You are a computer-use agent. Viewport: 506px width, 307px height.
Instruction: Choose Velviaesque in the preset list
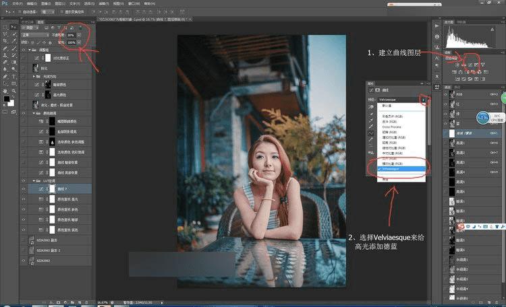401,169
